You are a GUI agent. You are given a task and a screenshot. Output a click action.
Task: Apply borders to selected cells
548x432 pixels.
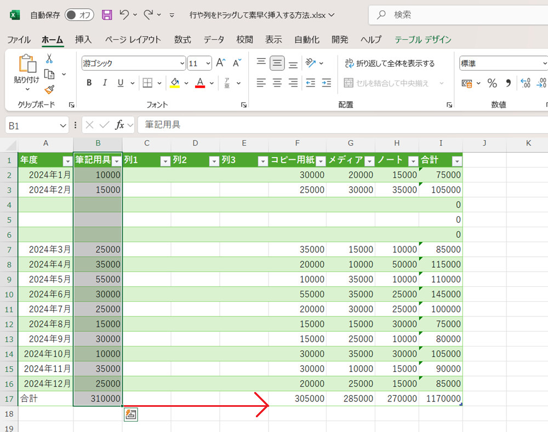(147, 83)
